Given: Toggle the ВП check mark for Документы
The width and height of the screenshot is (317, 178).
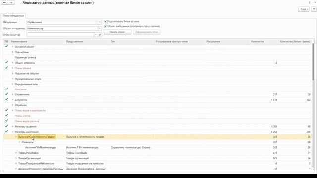Looking at the screenshot, I should pos(6,99).
